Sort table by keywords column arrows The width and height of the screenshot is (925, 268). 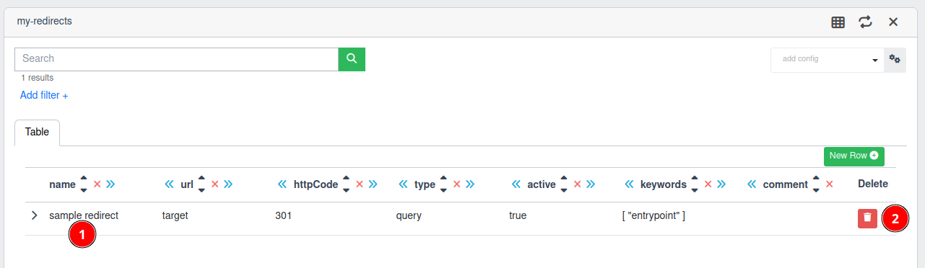695,184
